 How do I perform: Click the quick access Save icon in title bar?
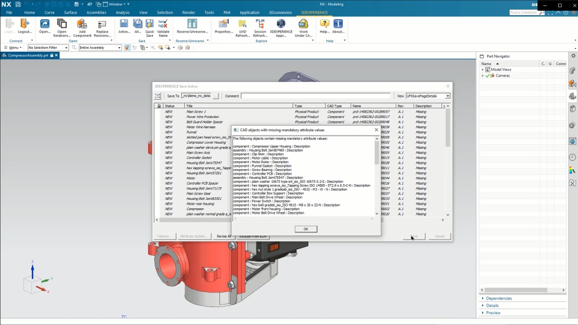tap(17, 4)
